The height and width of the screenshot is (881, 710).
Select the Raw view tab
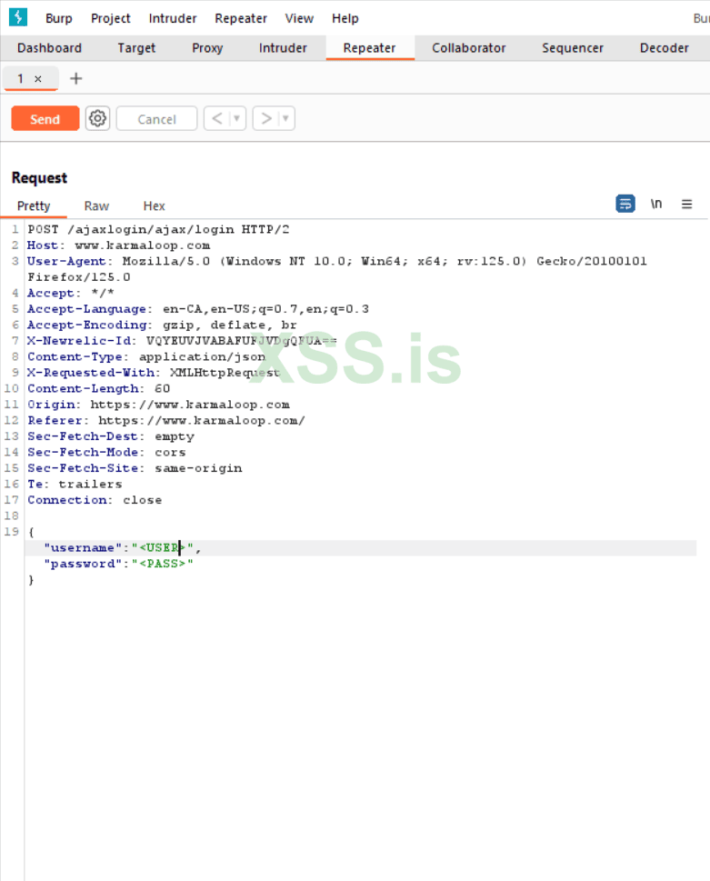click(x=96, y=205)
